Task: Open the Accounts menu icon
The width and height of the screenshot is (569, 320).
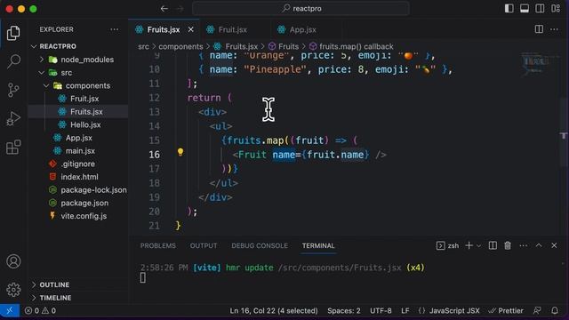Action: click(13, 261)
